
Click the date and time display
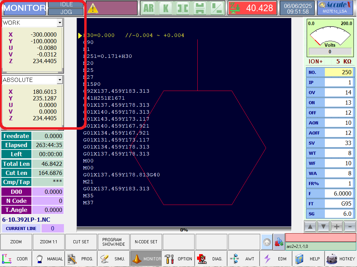298,8
